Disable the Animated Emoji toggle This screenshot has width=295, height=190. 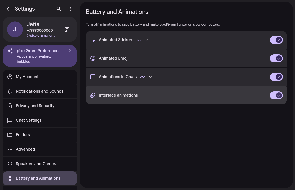coord(276,58)
